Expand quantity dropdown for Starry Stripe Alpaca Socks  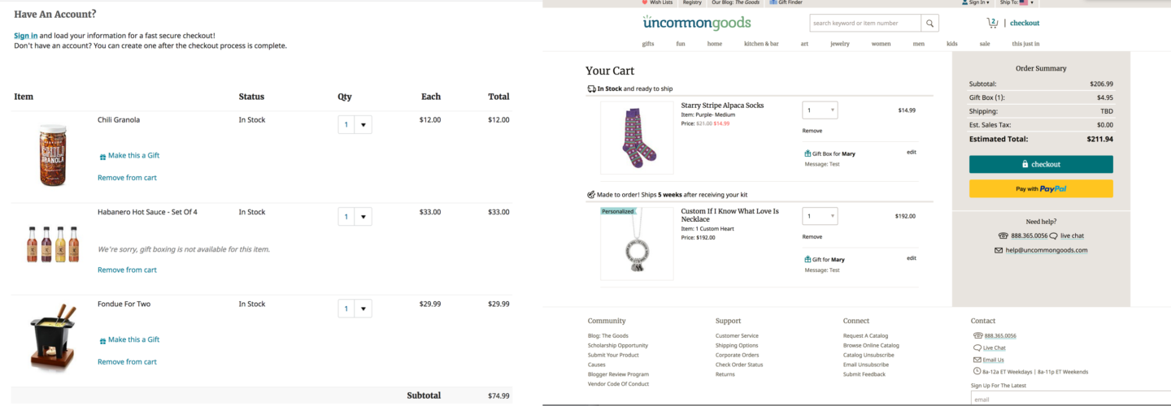coord(820,110)
